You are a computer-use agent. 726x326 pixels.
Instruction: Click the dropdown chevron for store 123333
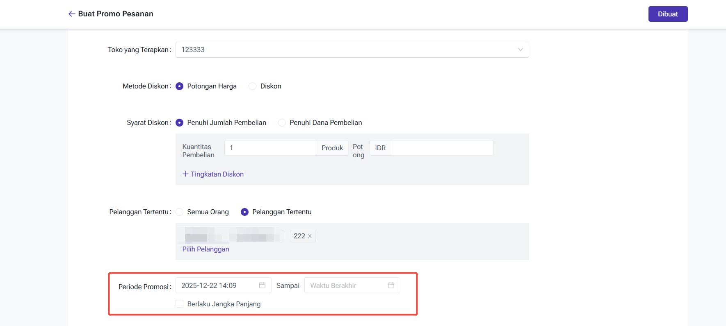tap(520, 50)
